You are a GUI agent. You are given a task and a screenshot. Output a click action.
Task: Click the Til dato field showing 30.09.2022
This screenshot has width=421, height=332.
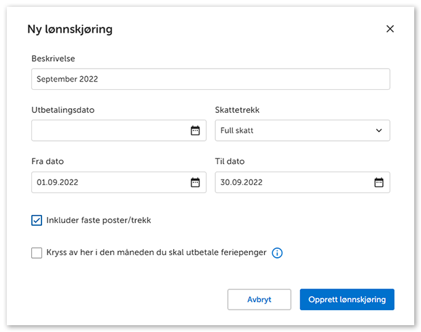click(x=292, y=182)
